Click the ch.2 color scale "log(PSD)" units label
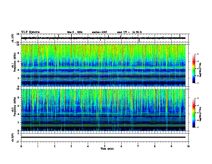 pos(200,114)
